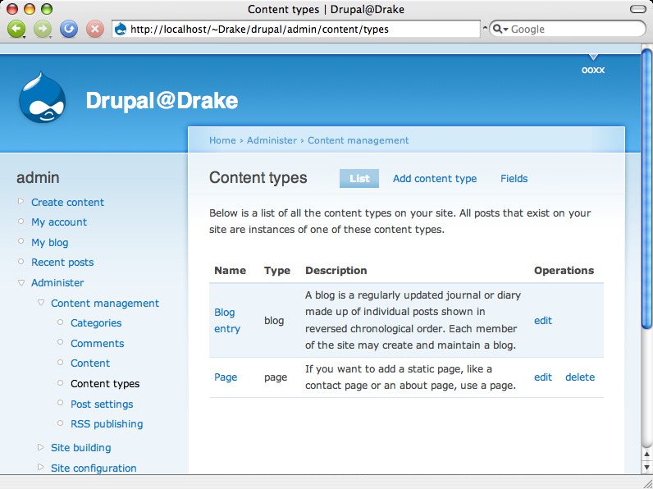653x489 pixels.
Task: Click the toolbar toggle pill in title bar
Action: (637, 9)
